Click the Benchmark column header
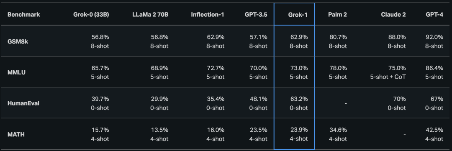 [x=23, y=14]
